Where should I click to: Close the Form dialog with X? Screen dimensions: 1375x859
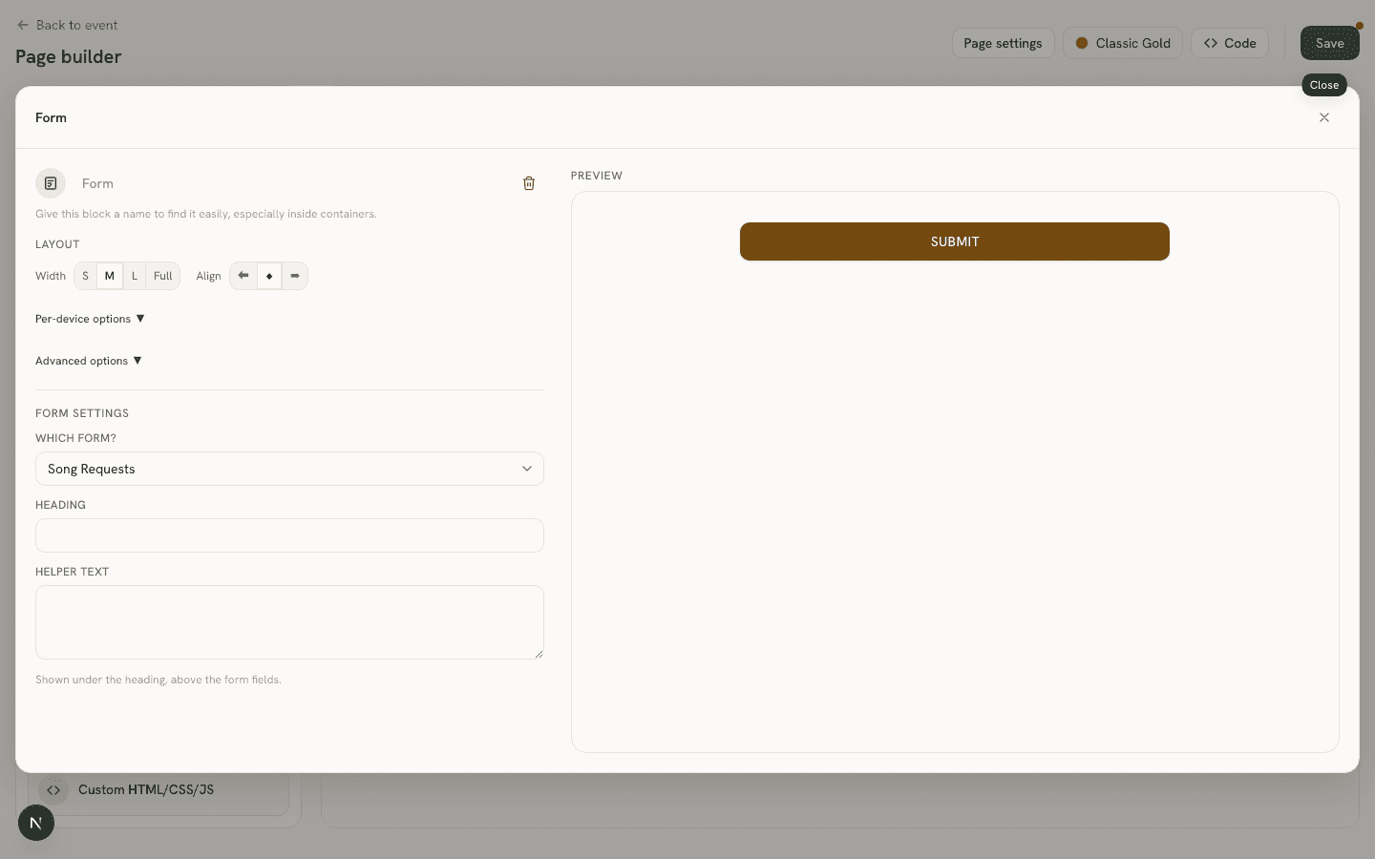pos(1324,117)
